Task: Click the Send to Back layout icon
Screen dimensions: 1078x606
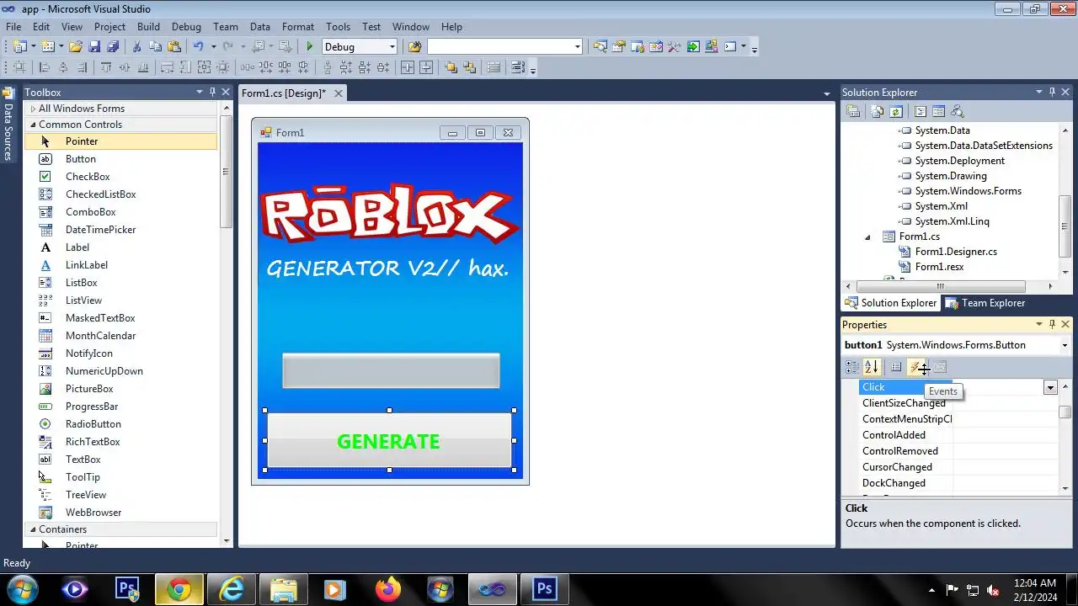Action: [469, 67]
